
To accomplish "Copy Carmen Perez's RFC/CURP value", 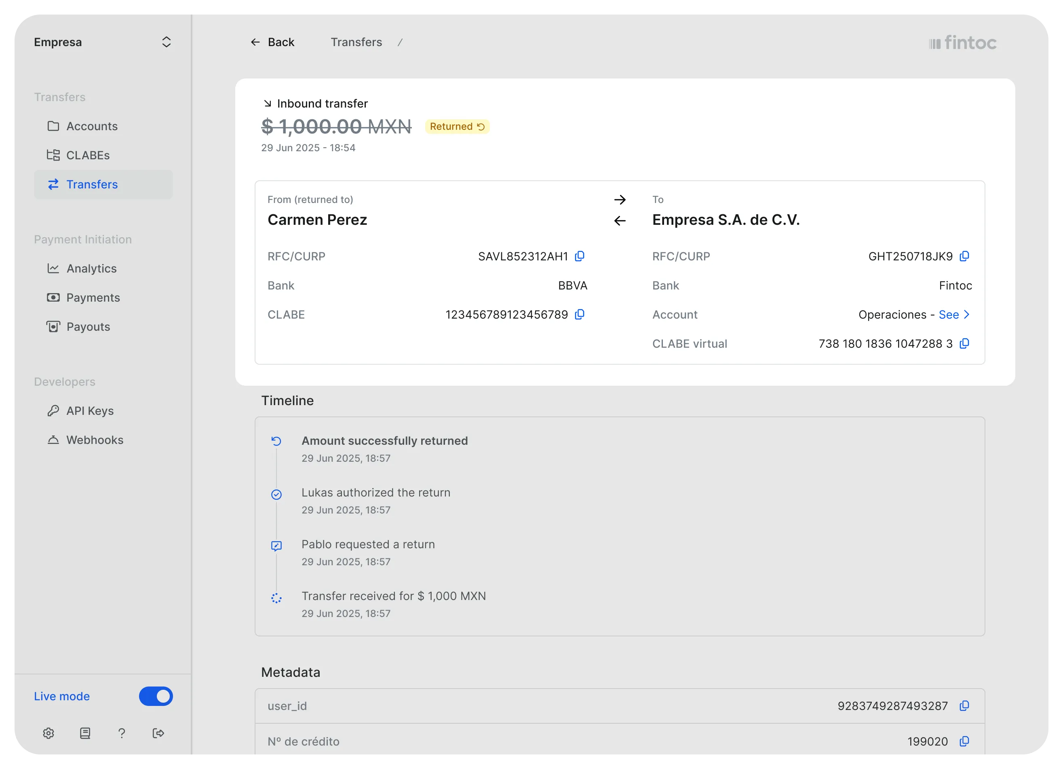I will 580,256.
